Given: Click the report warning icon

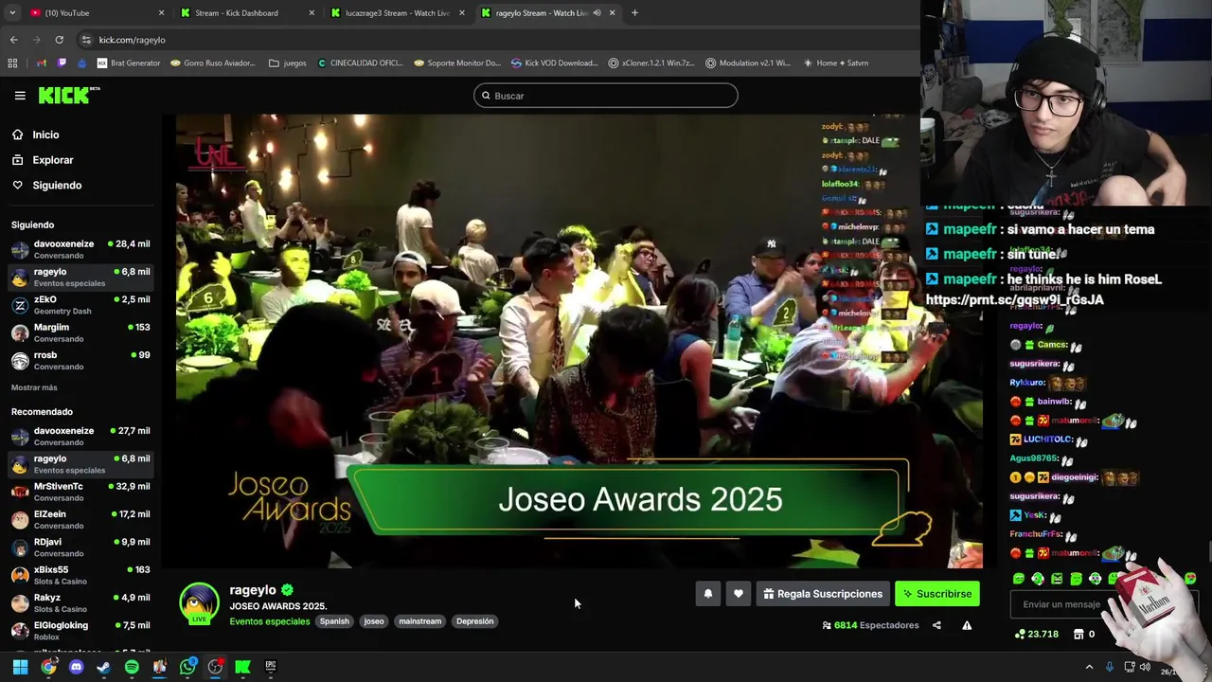Looking at the screenshot, I should 967,625.
